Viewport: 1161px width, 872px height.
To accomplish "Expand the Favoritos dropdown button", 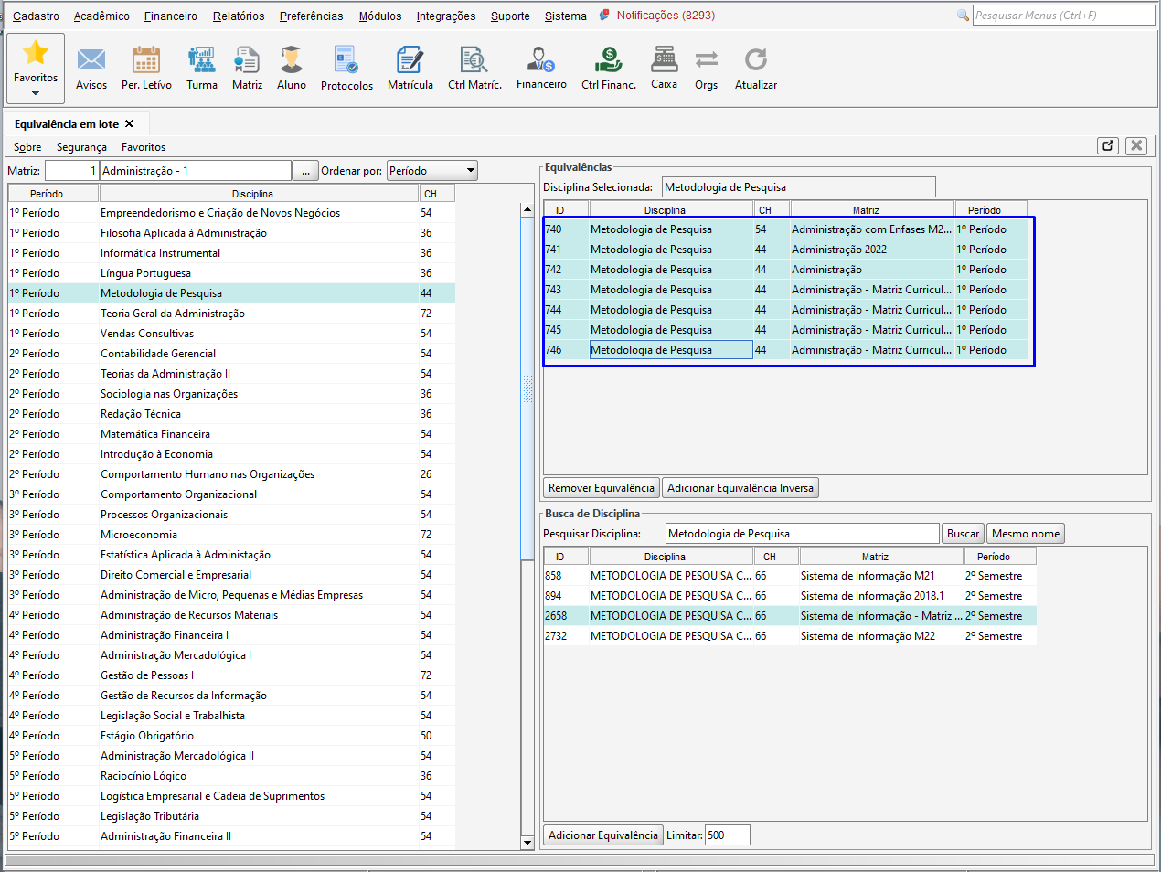I will 36,92.
